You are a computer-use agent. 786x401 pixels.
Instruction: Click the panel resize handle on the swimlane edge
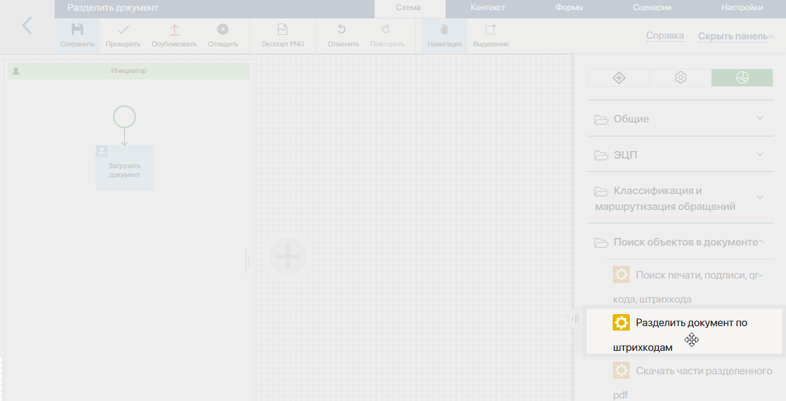(x=248, y=261)
